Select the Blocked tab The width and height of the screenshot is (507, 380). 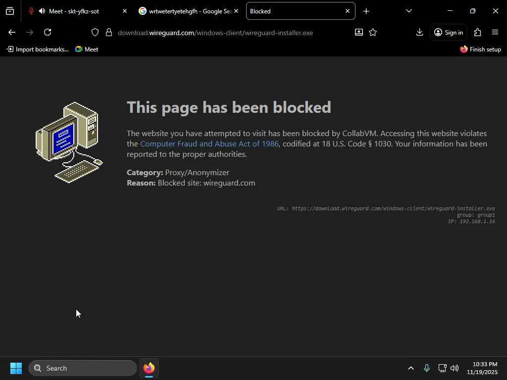tap(301, 11)
